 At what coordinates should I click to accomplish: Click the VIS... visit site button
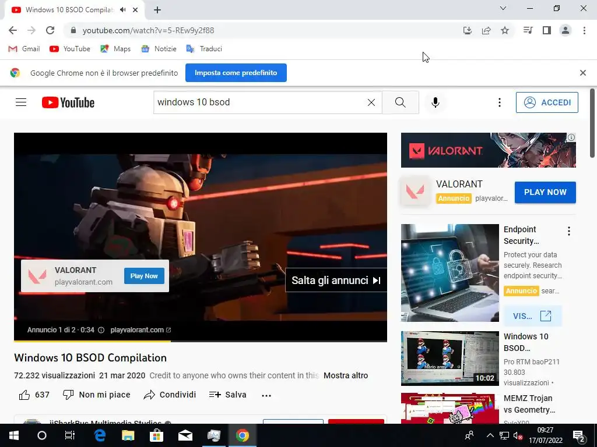click(532, 316)
